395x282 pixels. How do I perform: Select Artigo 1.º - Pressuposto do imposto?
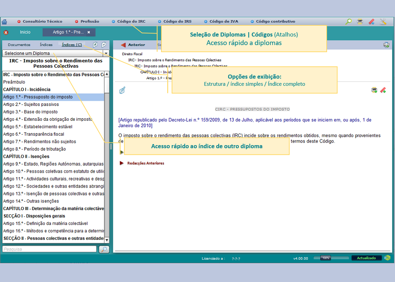[x=53, y=97]
